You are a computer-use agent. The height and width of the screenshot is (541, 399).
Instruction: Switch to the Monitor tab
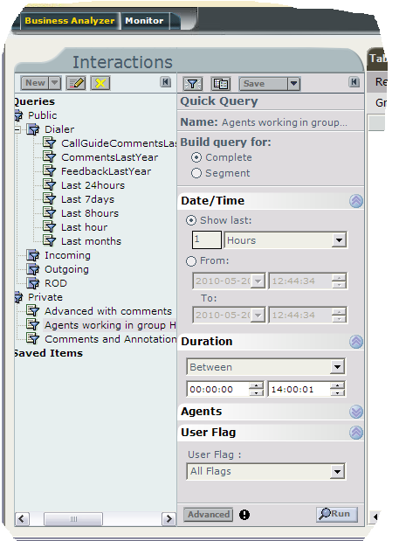coord(144,21)
